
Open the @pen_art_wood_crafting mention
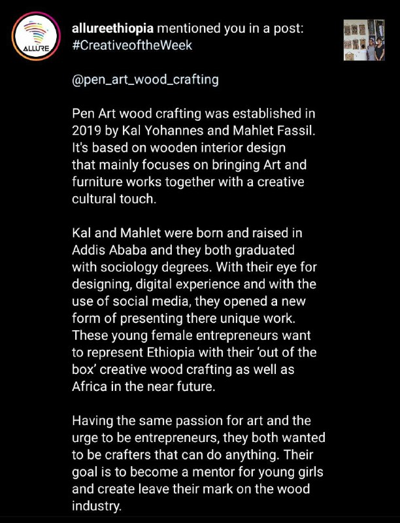pyautogui.click(x=145, y=81)
